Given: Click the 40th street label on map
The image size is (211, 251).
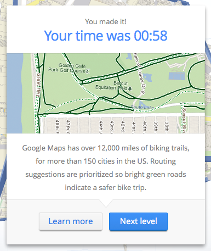Looking at the screenshot, I should point(145,126).
